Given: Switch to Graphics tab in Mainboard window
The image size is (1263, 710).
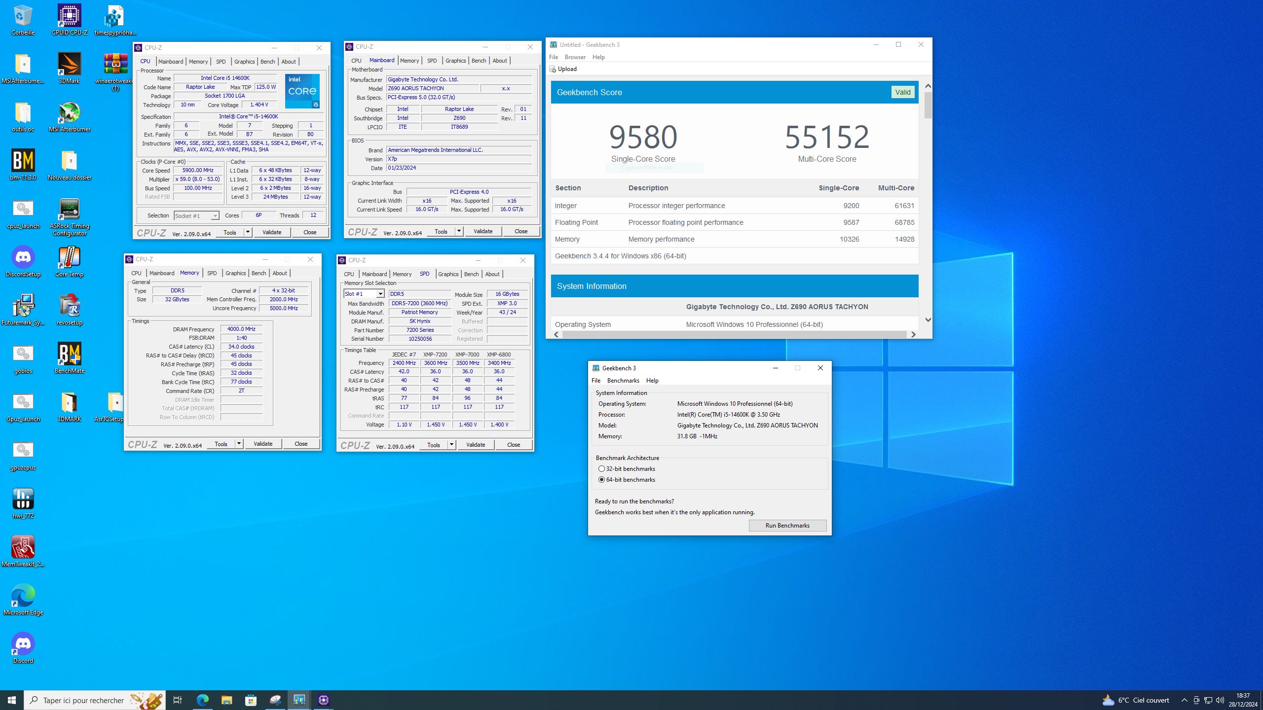Looking at the screenshot, I should point(455,61).
